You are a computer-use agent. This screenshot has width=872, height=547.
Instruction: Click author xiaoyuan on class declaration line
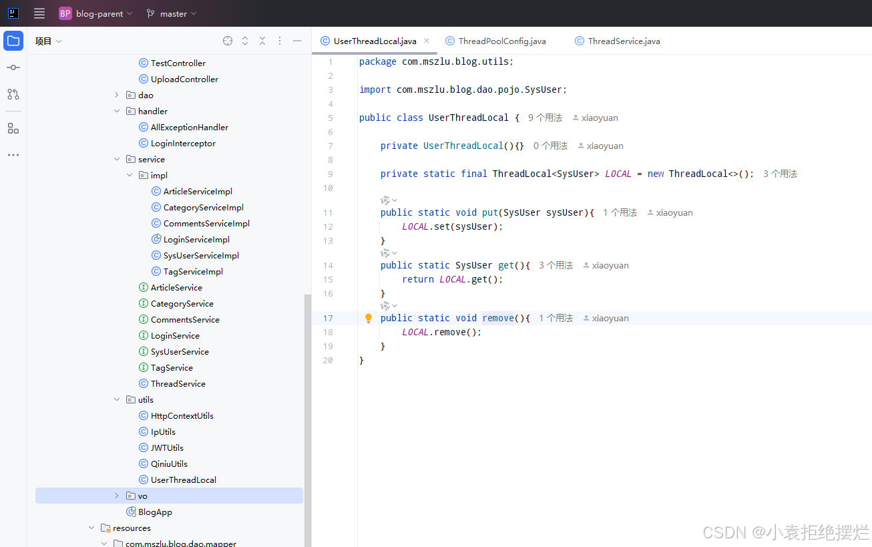(x=595, y=118)
